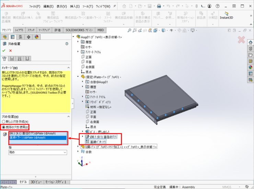Open the ConfigurationManager tab icon
254x189 pixels.
point(21,37)
